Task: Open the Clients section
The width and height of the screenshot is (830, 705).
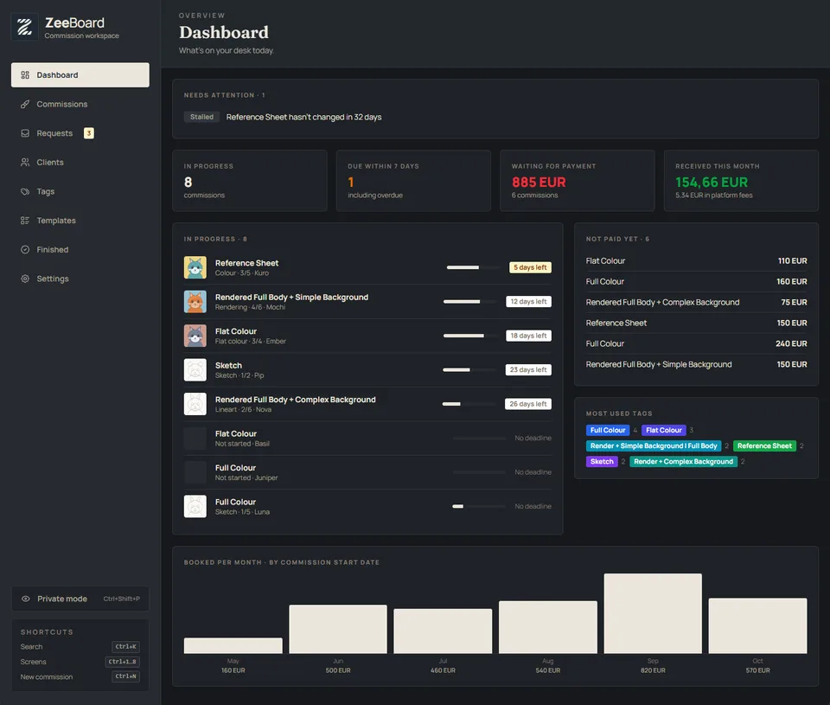Action: coord(80,163)
